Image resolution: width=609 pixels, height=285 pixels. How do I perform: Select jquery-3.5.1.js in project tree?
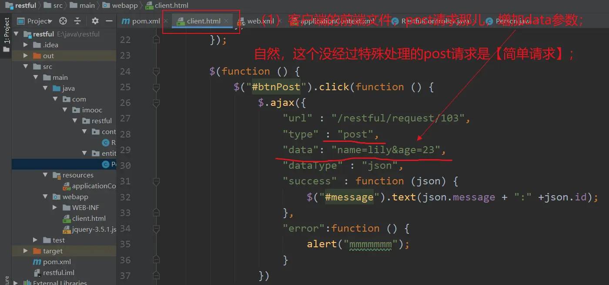(94, 229)
